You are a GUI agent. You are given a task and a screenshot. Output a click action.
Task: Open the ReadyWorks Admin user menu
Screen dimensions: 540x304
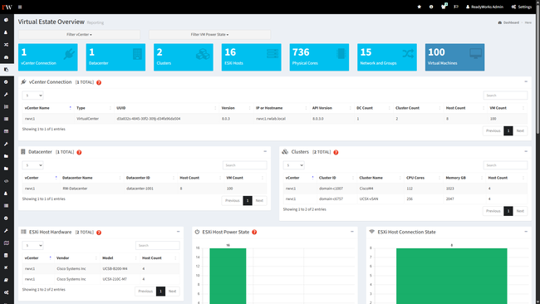click(x=484, y=7)
